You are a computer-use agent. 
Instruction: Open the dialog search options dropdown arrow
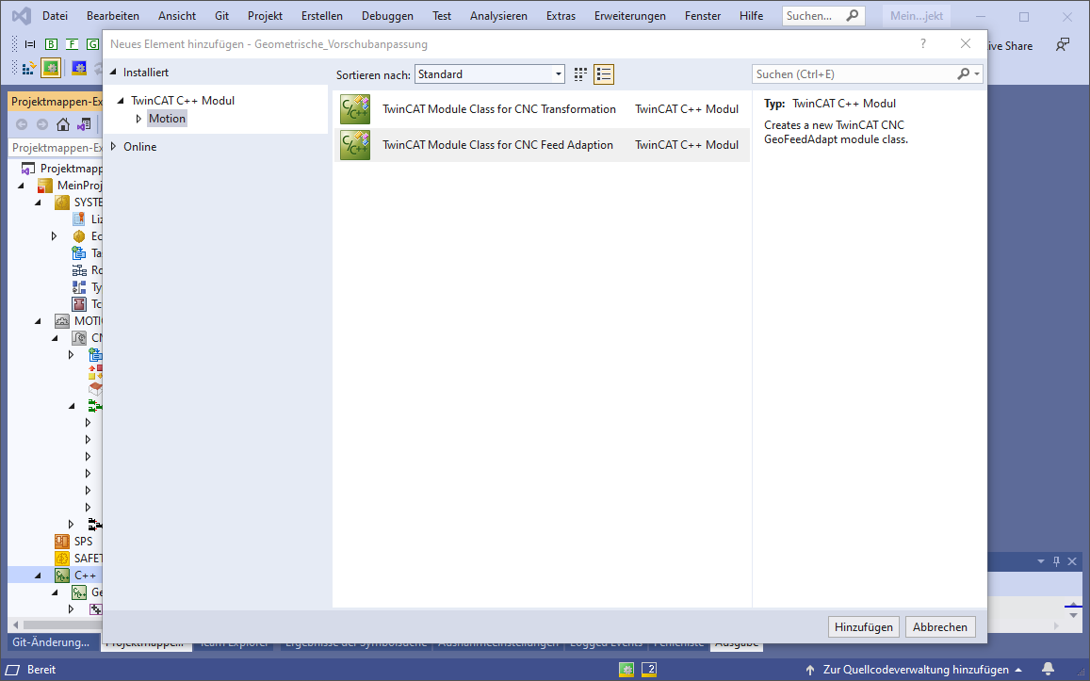(x=977, y=73)
